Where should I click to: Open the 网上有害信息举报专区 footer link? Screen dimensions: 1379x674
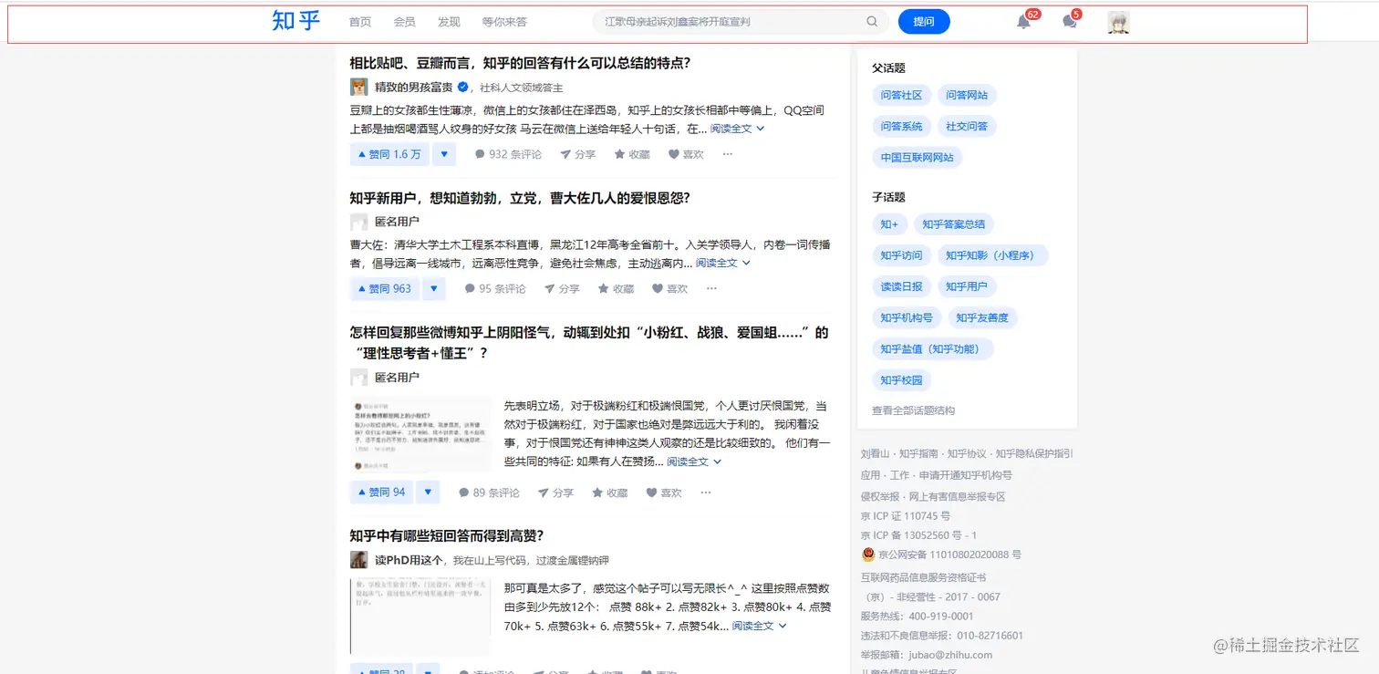tap(958, 497)
